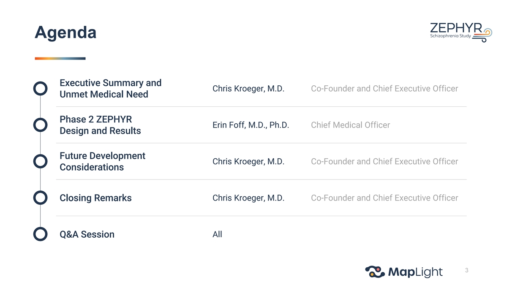The height and width of the screenshot is (285, 507).
Task: Select the circle marker beside Future Development
Action: [x=40, y=161]
